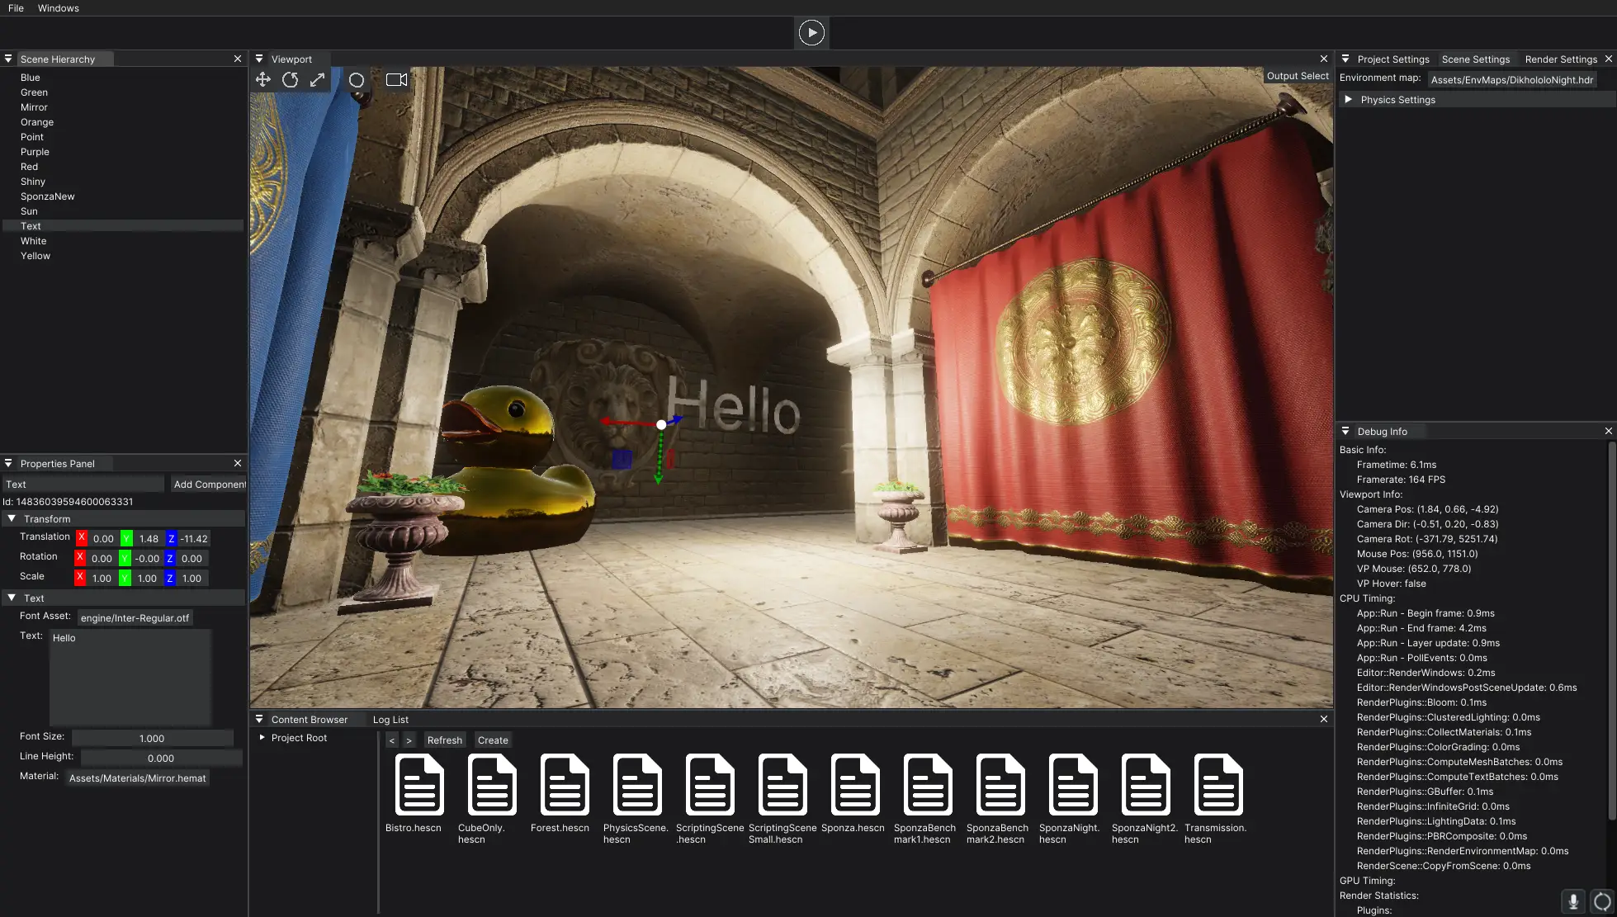Viewport: 1617px width, 917px height.
Task: Click the Font Size slider field
Action: tap(152, 738)
